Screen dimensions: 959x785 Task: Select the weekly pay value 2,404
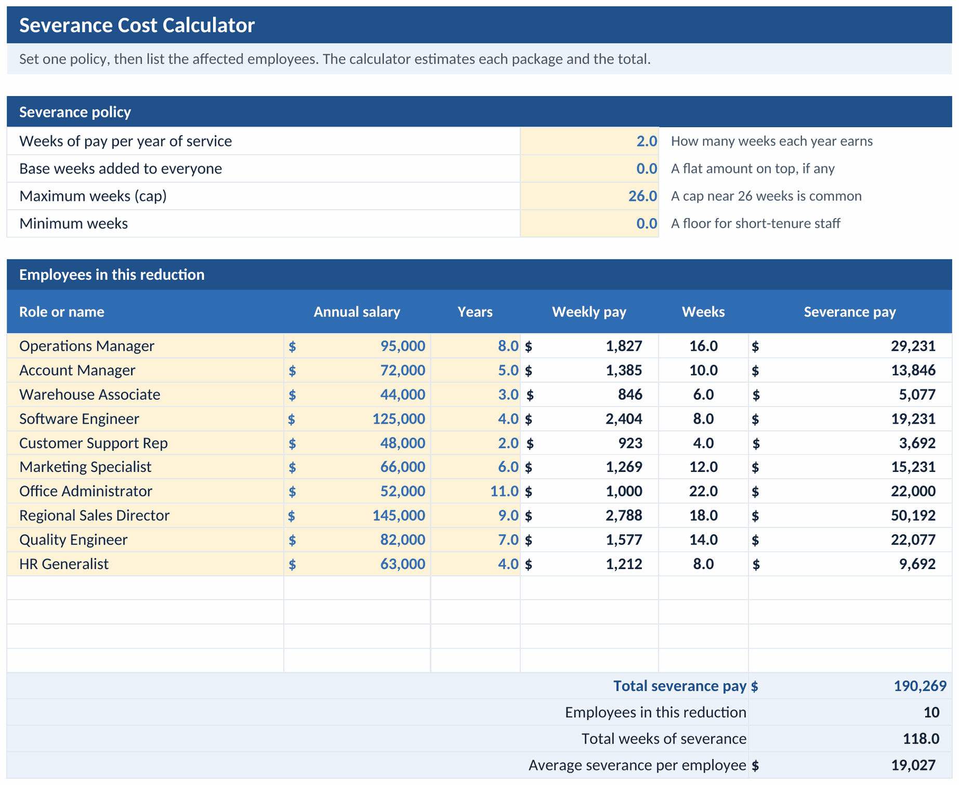(x=589, y=418)
